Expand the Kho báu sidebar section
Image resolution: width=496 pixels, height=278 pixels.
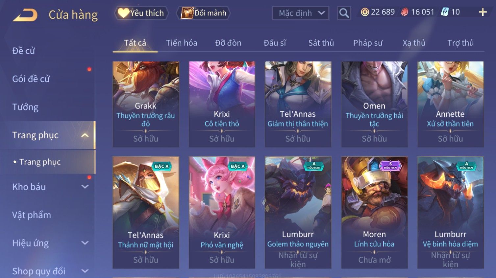point(85,187)
